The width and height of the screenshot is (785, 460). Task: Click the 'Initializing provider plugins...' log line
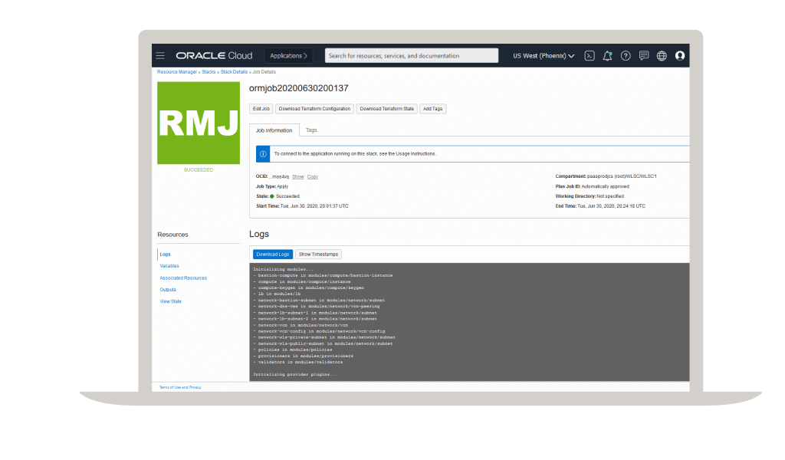(295, 374)
